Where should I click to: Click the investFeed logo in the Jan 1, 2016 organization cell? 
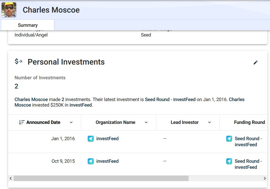click(91, 139)
